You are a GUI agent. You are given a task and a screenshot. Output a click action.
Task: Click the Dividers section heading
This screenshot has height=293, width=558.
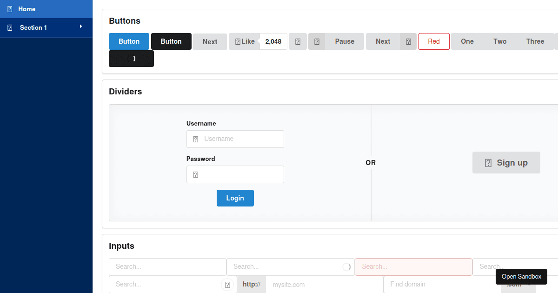point(126,92)
